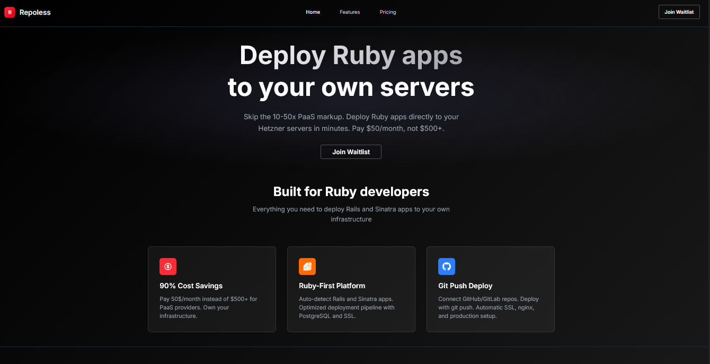This screenshot has width=710, height=364.
Task: Click the 'Everything you need to deploy' subtitle
Action: point(351,214)
